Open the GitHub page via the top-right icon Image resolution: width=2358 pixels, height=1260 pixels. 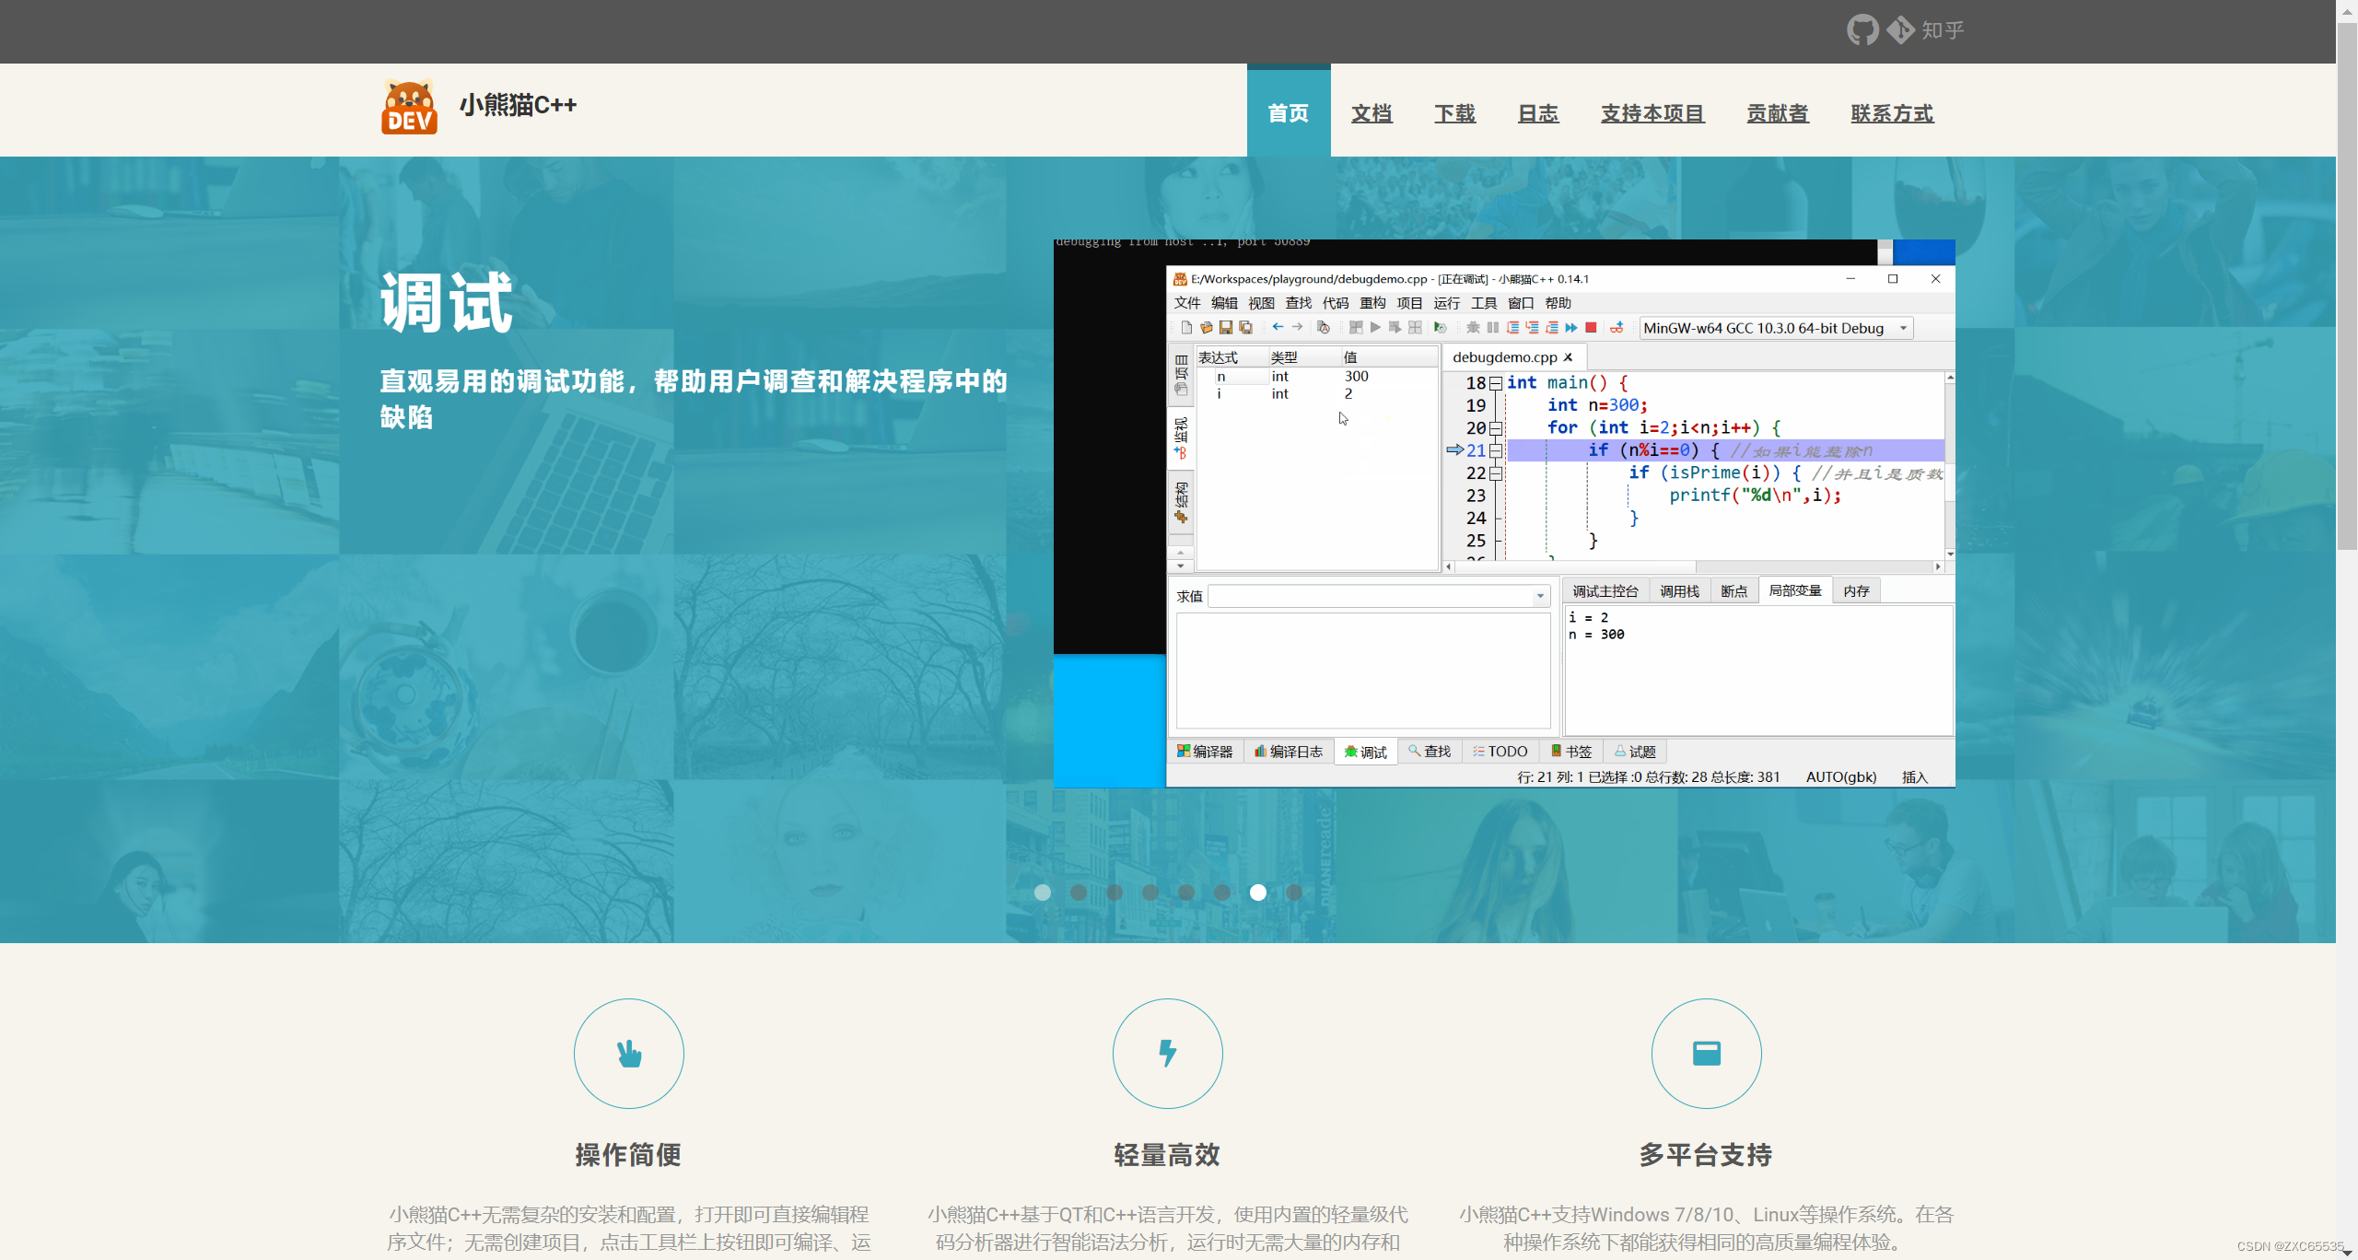(1862, 30)
